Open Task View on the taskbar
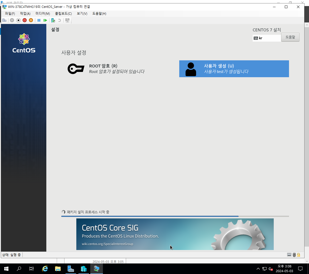Image resolution: width=309 pixels, height=274 pixels. pyautogui.click(x=32, y=269)
